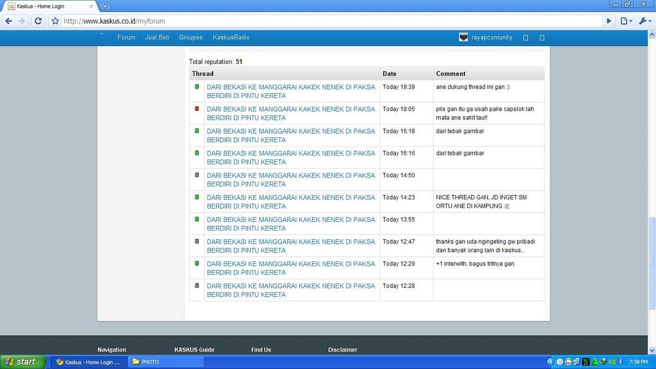656x369 pixels.
Task: Click the green reputation icon in 13:55 row
Action: coord(197,219)
